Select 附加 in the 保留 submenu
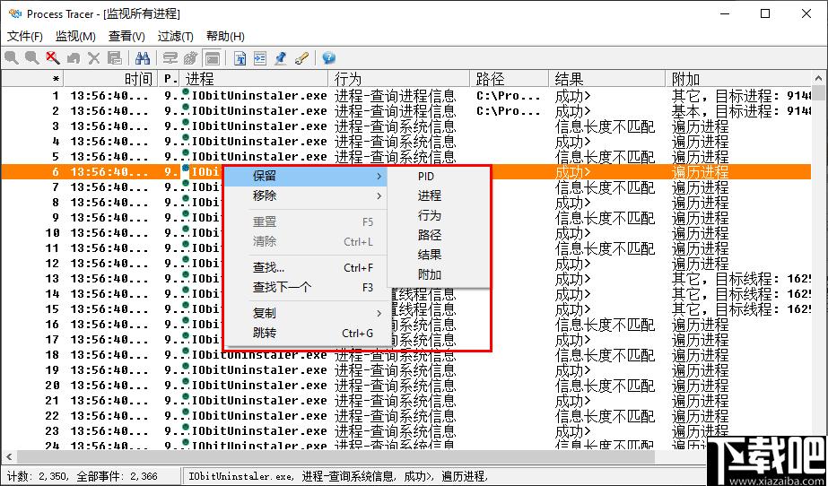The width and height of the screenshot is (828, 486). [x=439, y=275]
